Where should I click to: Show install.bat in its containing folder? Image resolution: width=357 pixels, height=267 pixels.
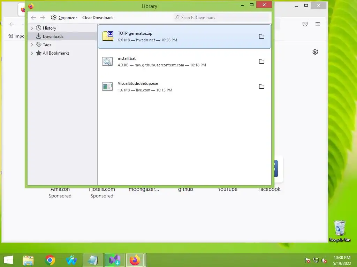(261, 61)
